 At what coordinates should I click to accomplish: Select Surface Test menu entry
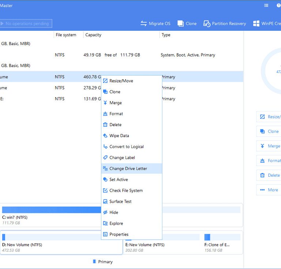click(x=132, y=201)
